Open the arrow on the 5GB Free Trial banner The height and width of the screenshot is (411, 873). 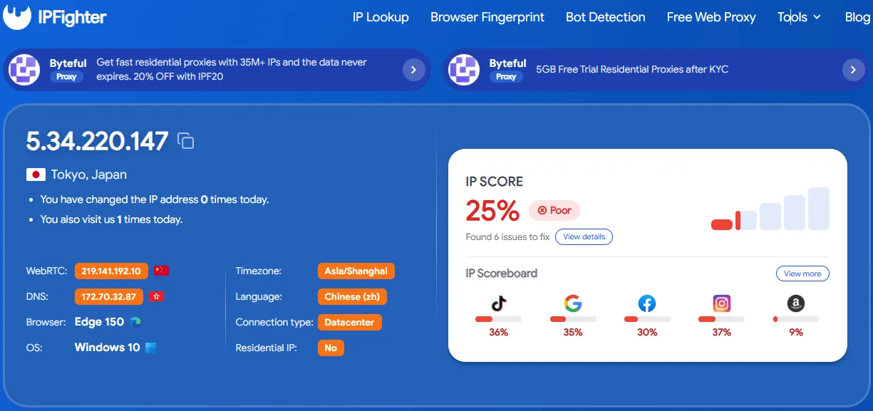point(854,69)
